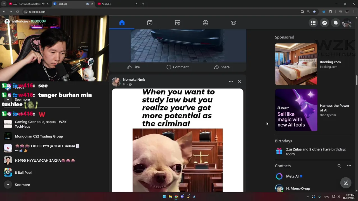Image resolution: width=358 pixels, height=201 pixels.
Task: Expand the upper See more chevron
Action: [x=8, y=99]
